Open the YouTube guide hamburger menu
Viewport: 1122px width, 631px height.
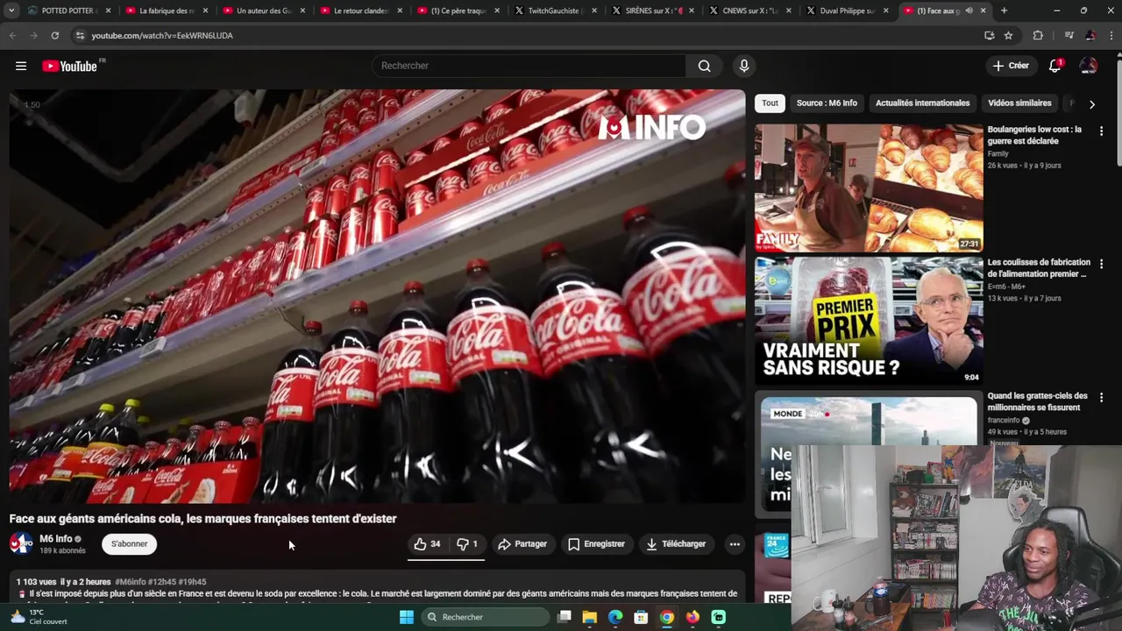coord(21,66)
